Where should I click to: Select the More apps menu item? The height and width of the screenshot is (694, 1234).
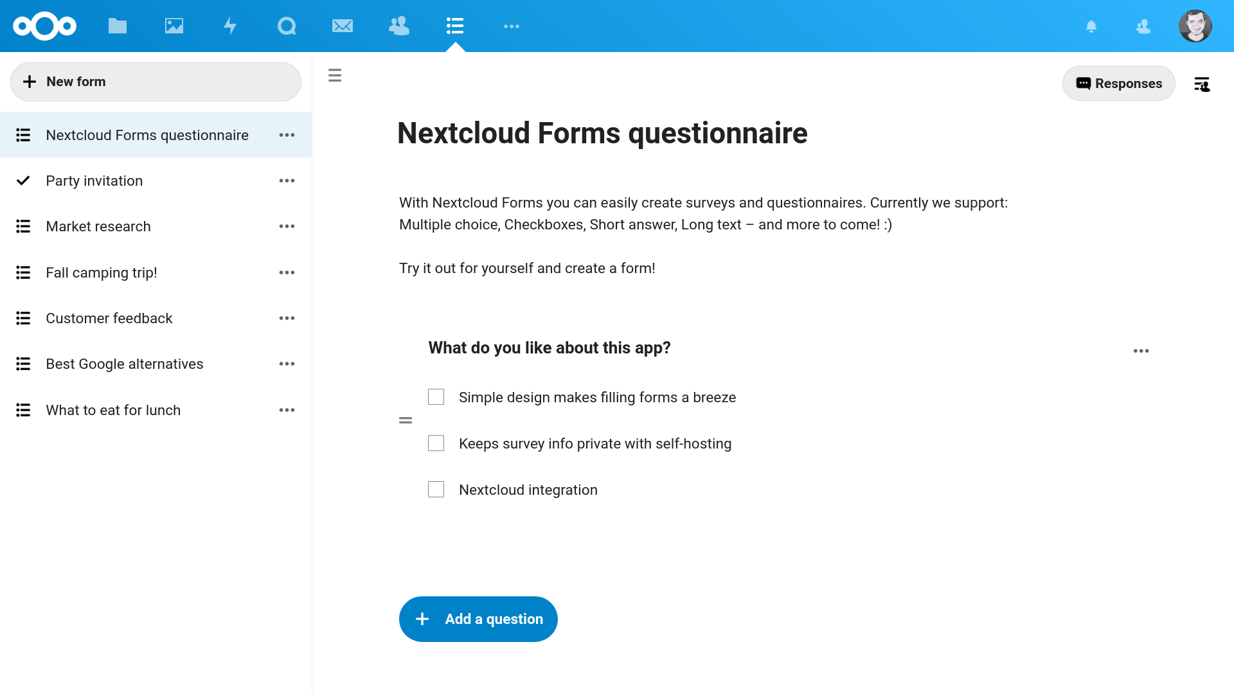[511, 26]
